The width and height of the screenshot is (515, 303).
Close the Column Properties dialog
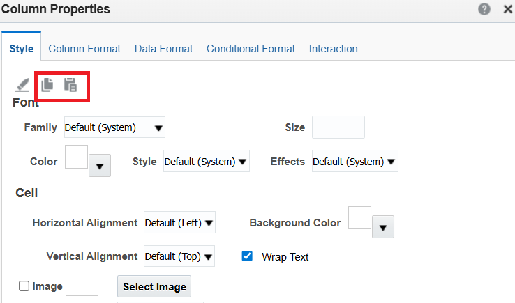508,9
